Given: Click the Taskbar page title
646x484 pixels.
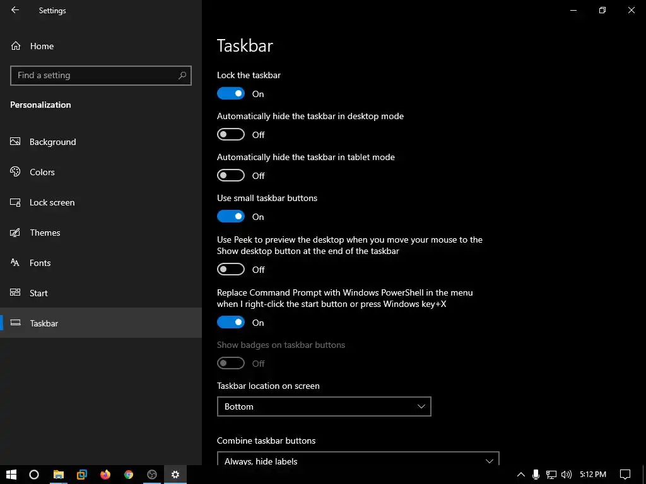Looking at the screenshot, I should point(245,45).
